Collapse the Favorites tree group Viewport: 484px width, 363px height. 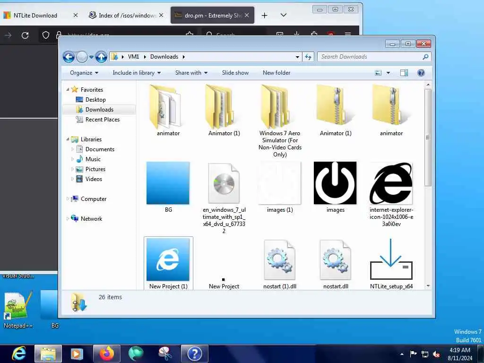[68, 89]
